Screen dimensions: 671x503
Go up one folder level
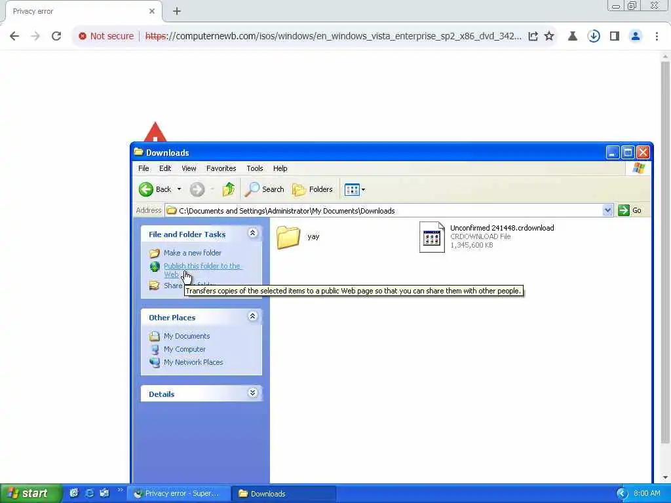tap(229, 189)
